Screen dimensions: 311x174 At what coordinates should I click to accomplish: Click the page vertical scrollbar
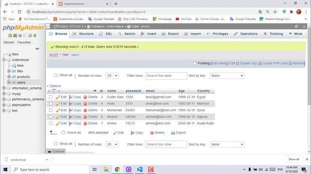pyautogui.click(x=309, y=66)
